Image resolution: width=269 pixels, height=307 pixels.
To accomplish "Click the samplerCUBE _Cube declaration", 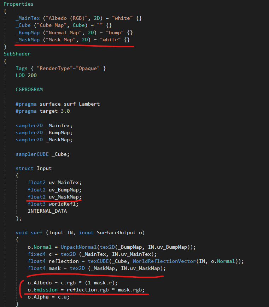I will 42,154.
